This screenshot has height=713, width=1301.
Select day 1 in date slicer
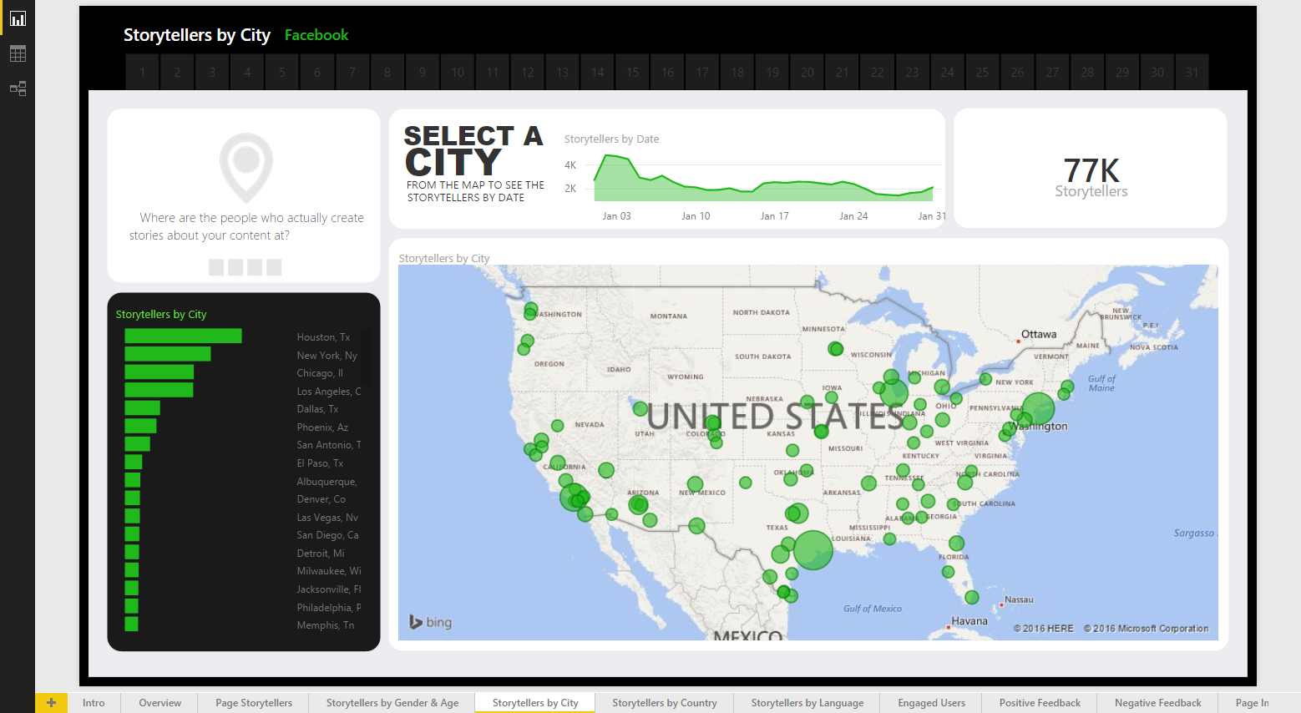click(143, 73)
